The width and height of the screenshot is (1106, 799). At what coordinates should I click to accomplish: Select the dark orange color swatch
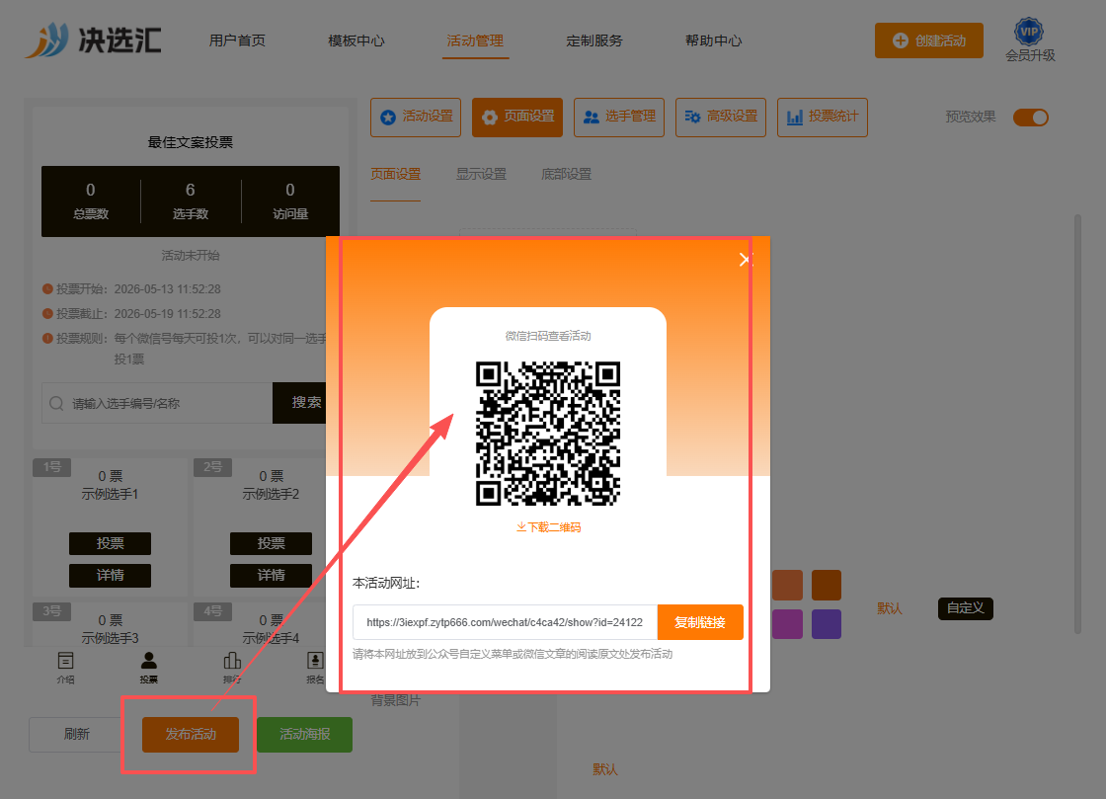pos(826,585)
